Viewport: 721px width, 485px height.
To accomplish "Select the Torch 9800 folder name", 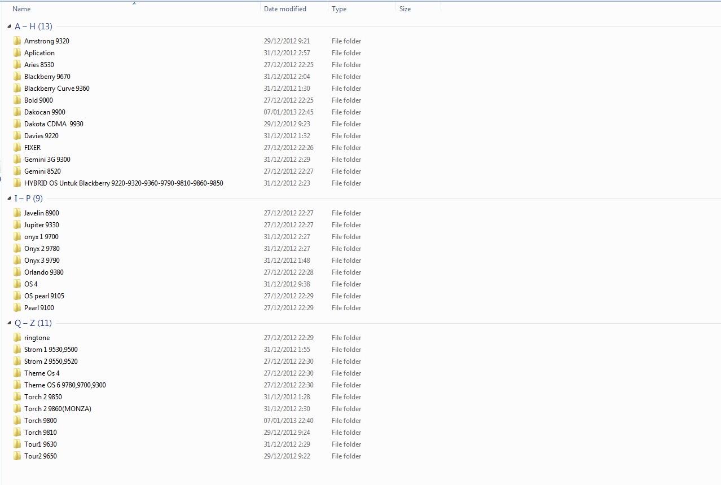I will coord(41,421).
